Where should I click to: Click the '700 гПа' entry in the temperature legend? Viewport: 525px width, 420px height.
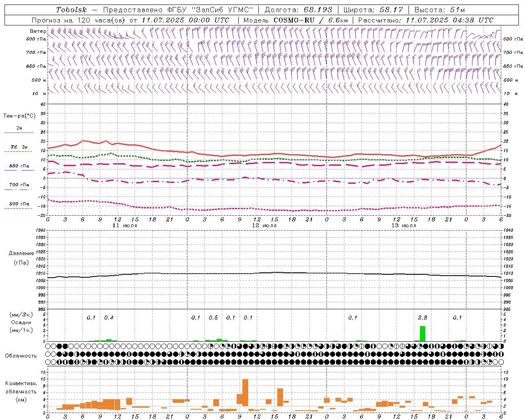point(19,185)
